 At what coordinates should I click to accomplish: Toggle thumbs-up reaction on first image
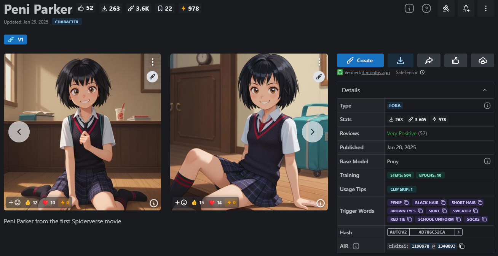31,202
